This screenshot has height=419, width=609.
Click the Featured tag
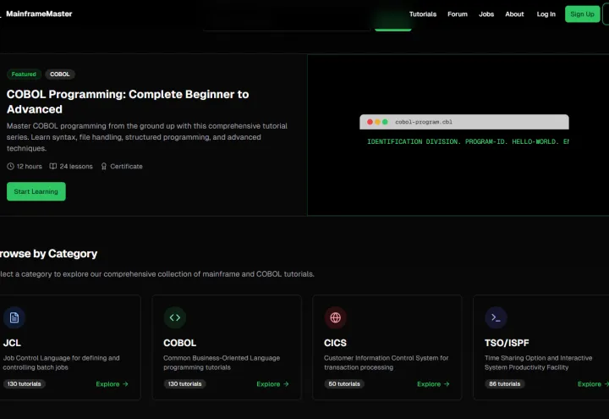[24, 74]
